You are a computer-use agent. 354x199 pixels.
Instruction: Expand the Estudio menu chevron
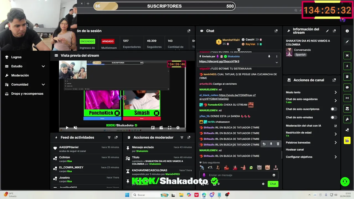coord(43,66)
